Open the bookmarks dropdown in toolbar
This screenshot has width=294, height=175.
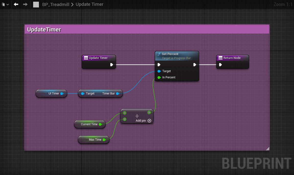coord(5,4)
